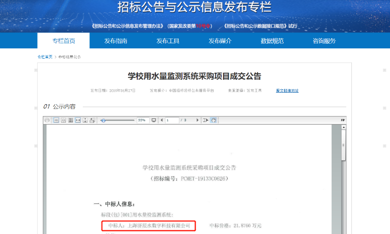This screenshot has width=390, height=234.
Task: Open 咨询服务 navigation item
Action: tap(324, 41)
